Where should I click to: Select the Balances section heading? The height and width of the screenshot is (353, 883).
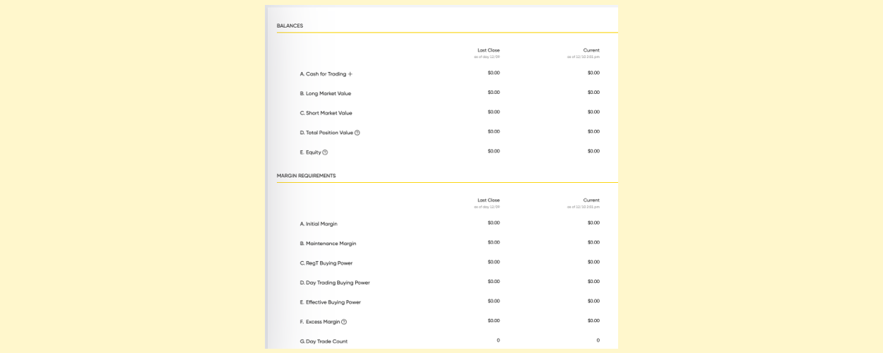pos(290,26)
